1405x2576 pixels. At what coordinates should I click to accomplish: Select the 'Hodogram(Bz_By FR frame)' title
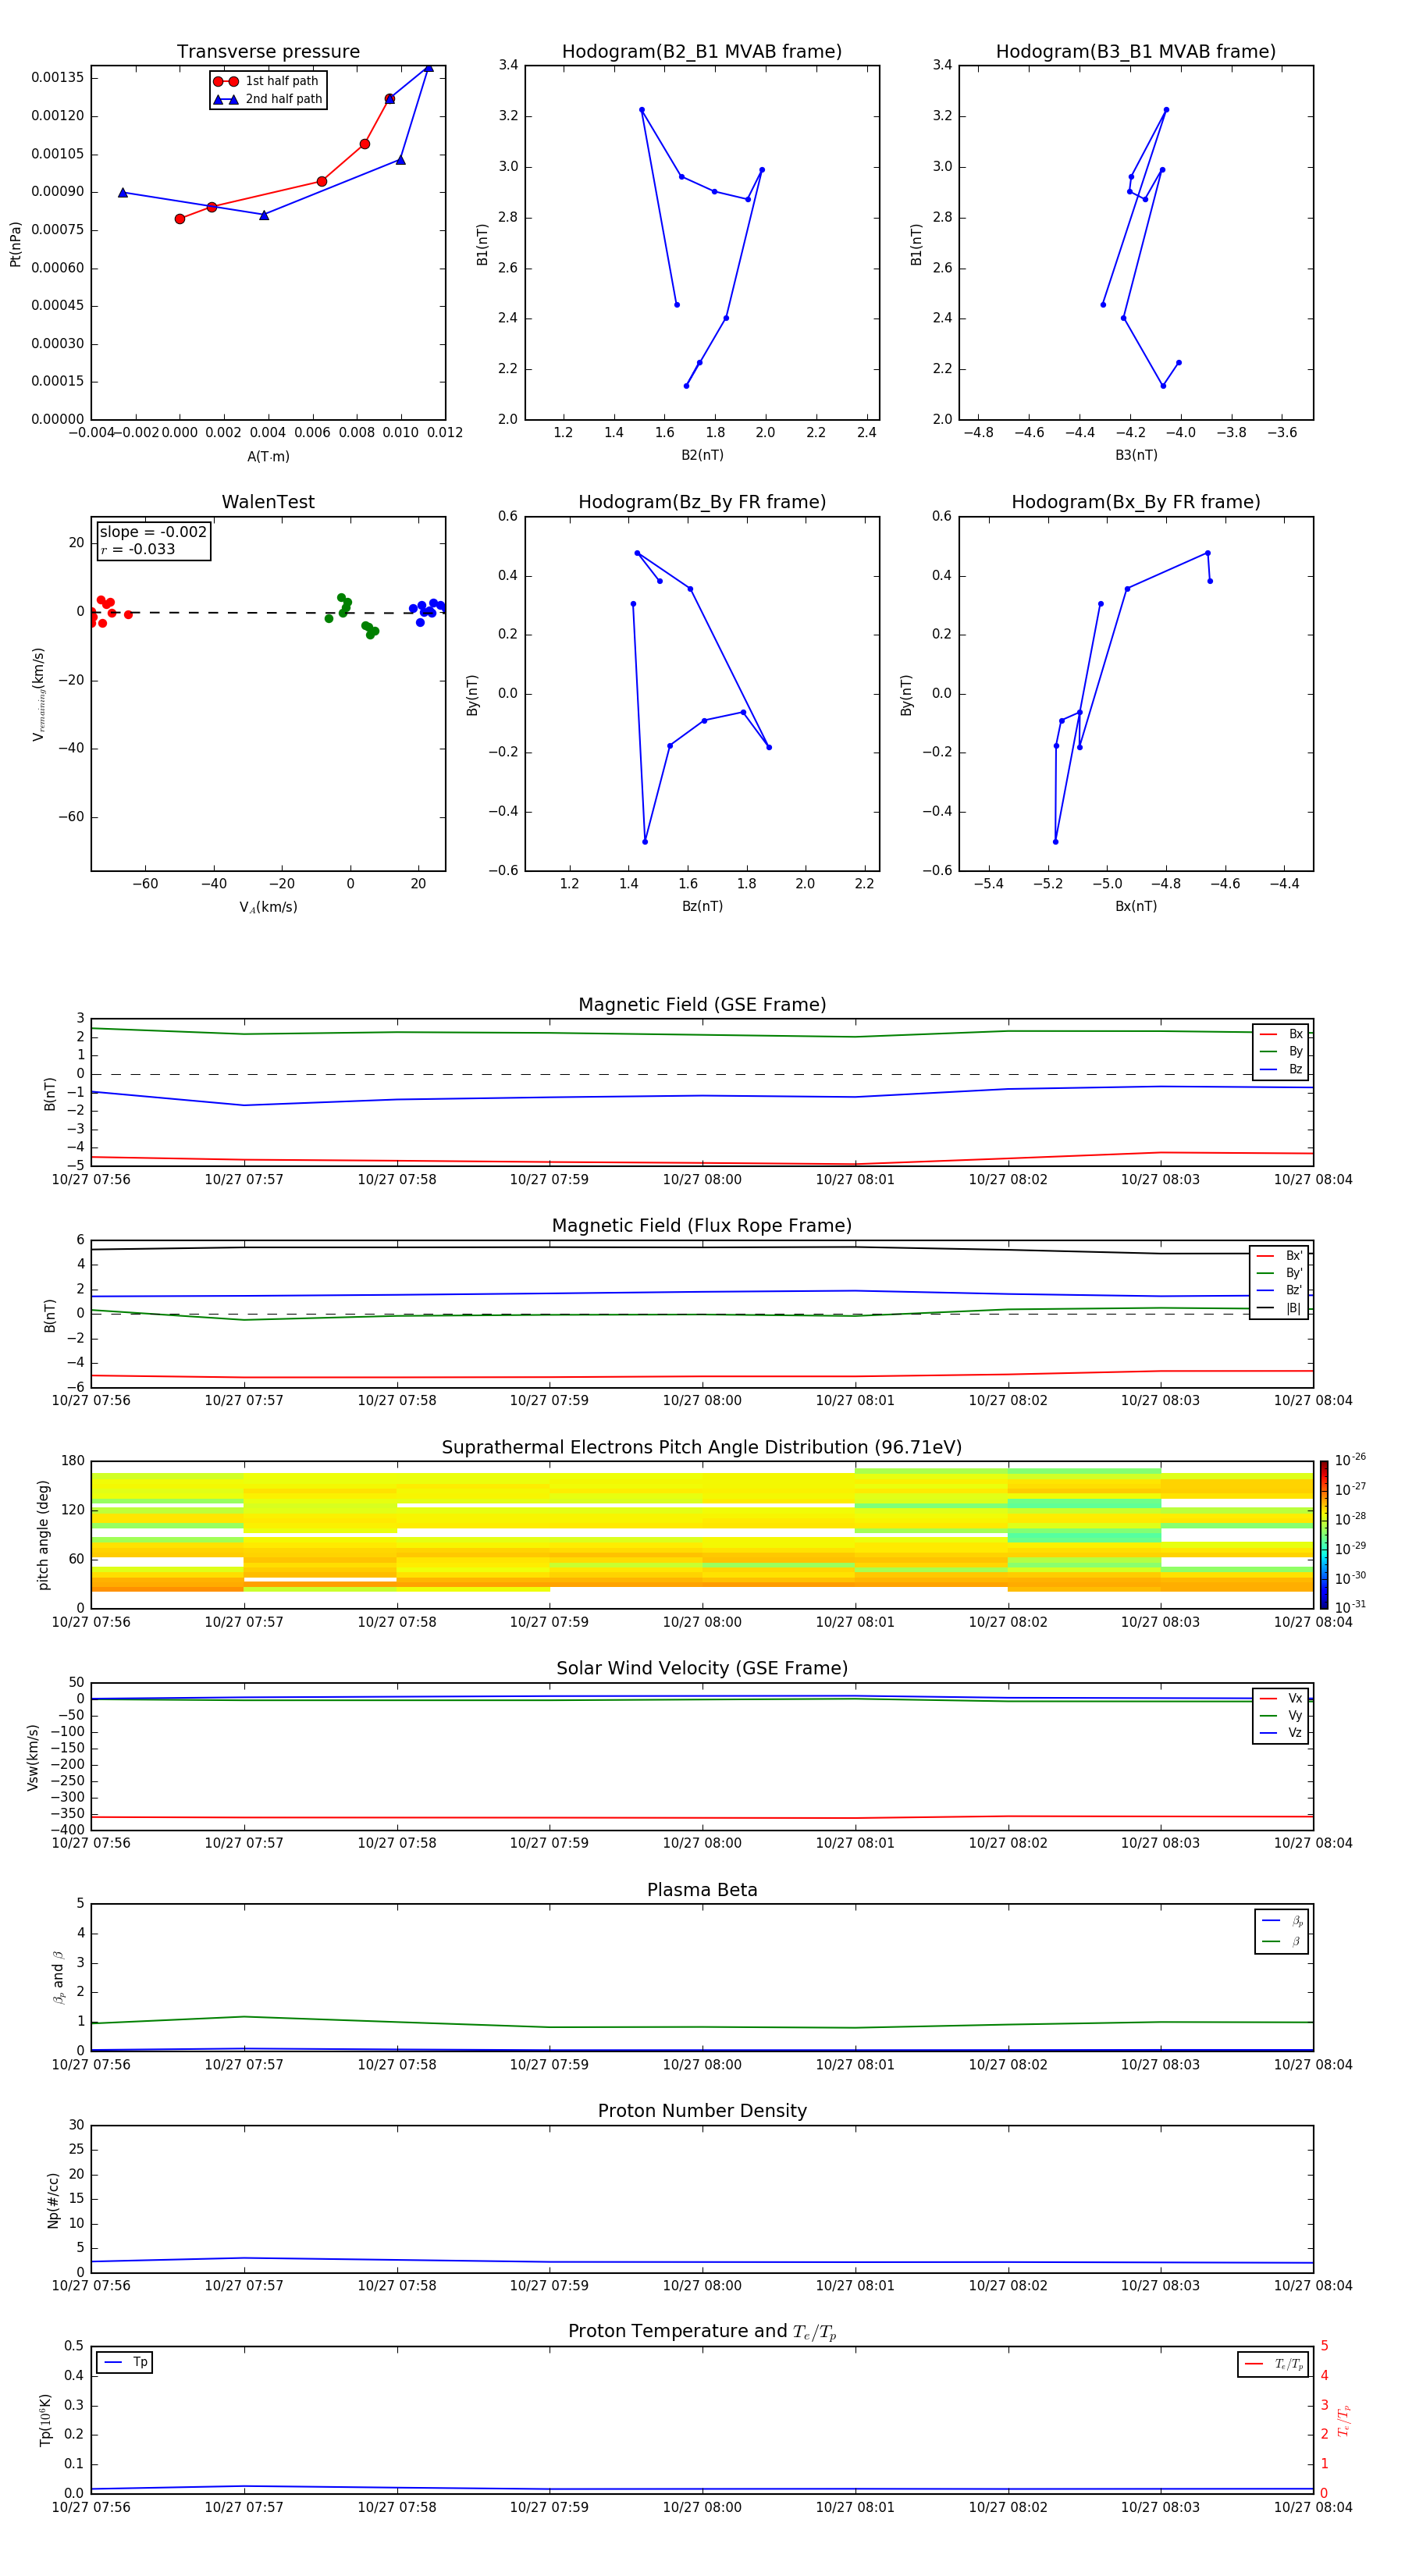(x=702, y=502)
